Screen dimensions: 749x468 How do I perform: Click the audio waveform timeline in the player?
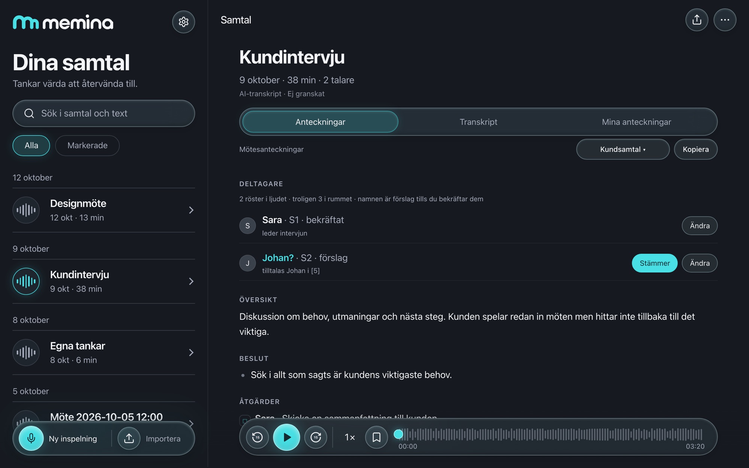tap(551, 434)
